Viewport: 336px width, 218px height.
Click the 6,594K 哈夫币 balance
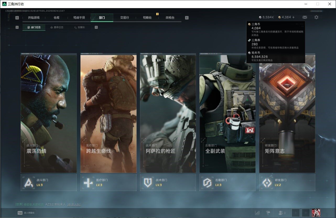coord(266,17)
